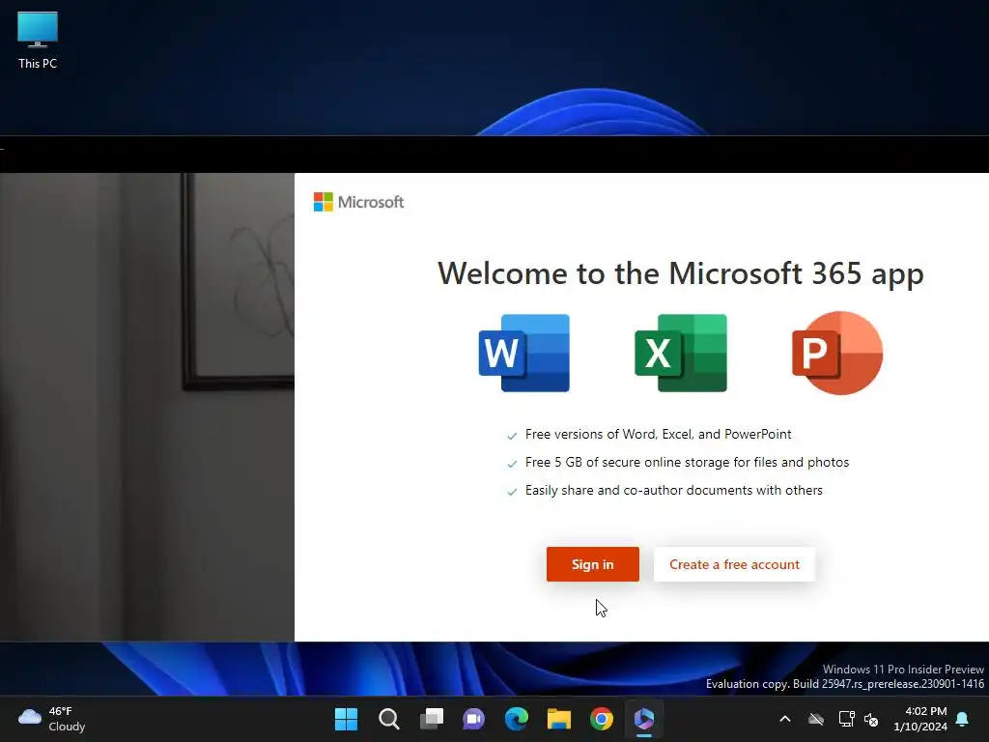Click the Easily share and co-author documents text
The width and height of the screenshot is (989, 742).
tap(673, 490)
